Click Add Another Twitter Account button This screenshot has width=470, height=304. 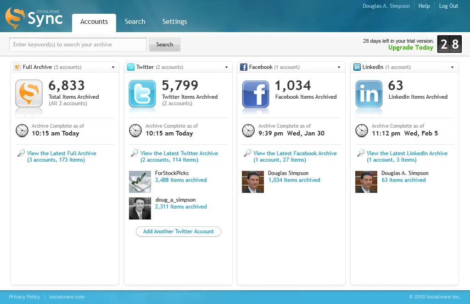click(x=179, y=231)
